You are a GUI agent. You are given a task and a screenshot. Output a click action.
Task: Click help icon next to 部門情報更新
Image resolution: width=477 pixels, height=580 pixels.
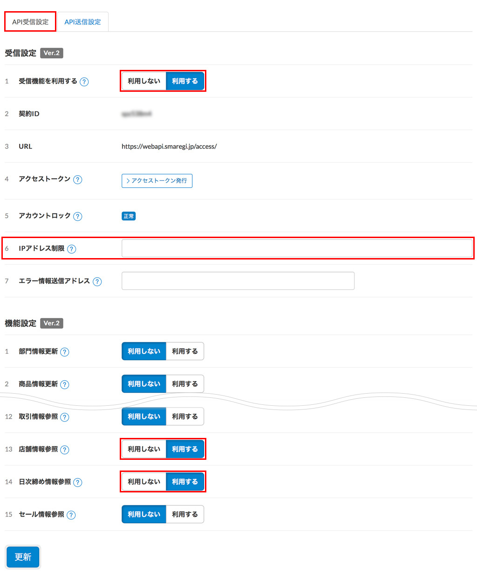point(65,352)
